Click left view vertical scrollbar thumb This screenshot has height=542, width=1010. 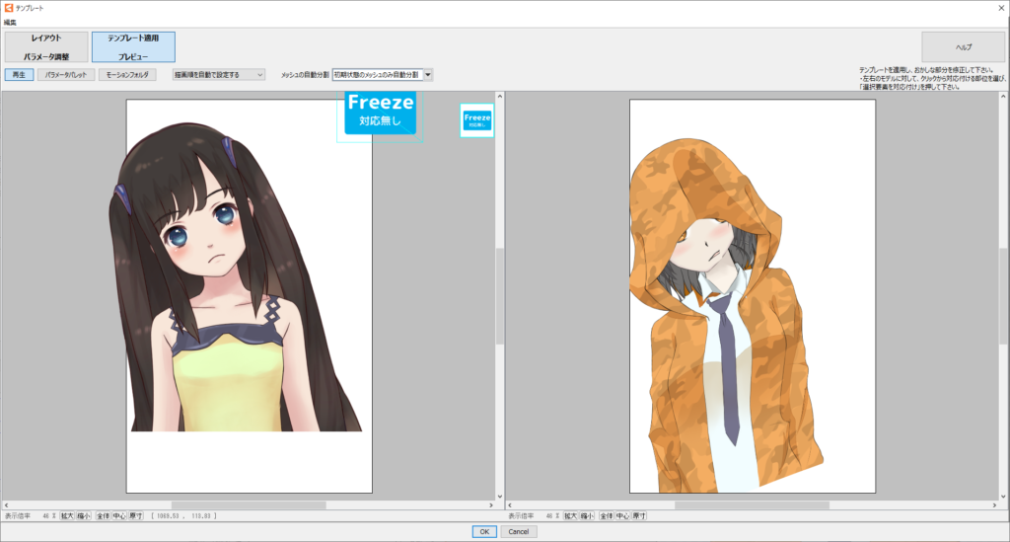pyautogui.click(x=499, y=296)
